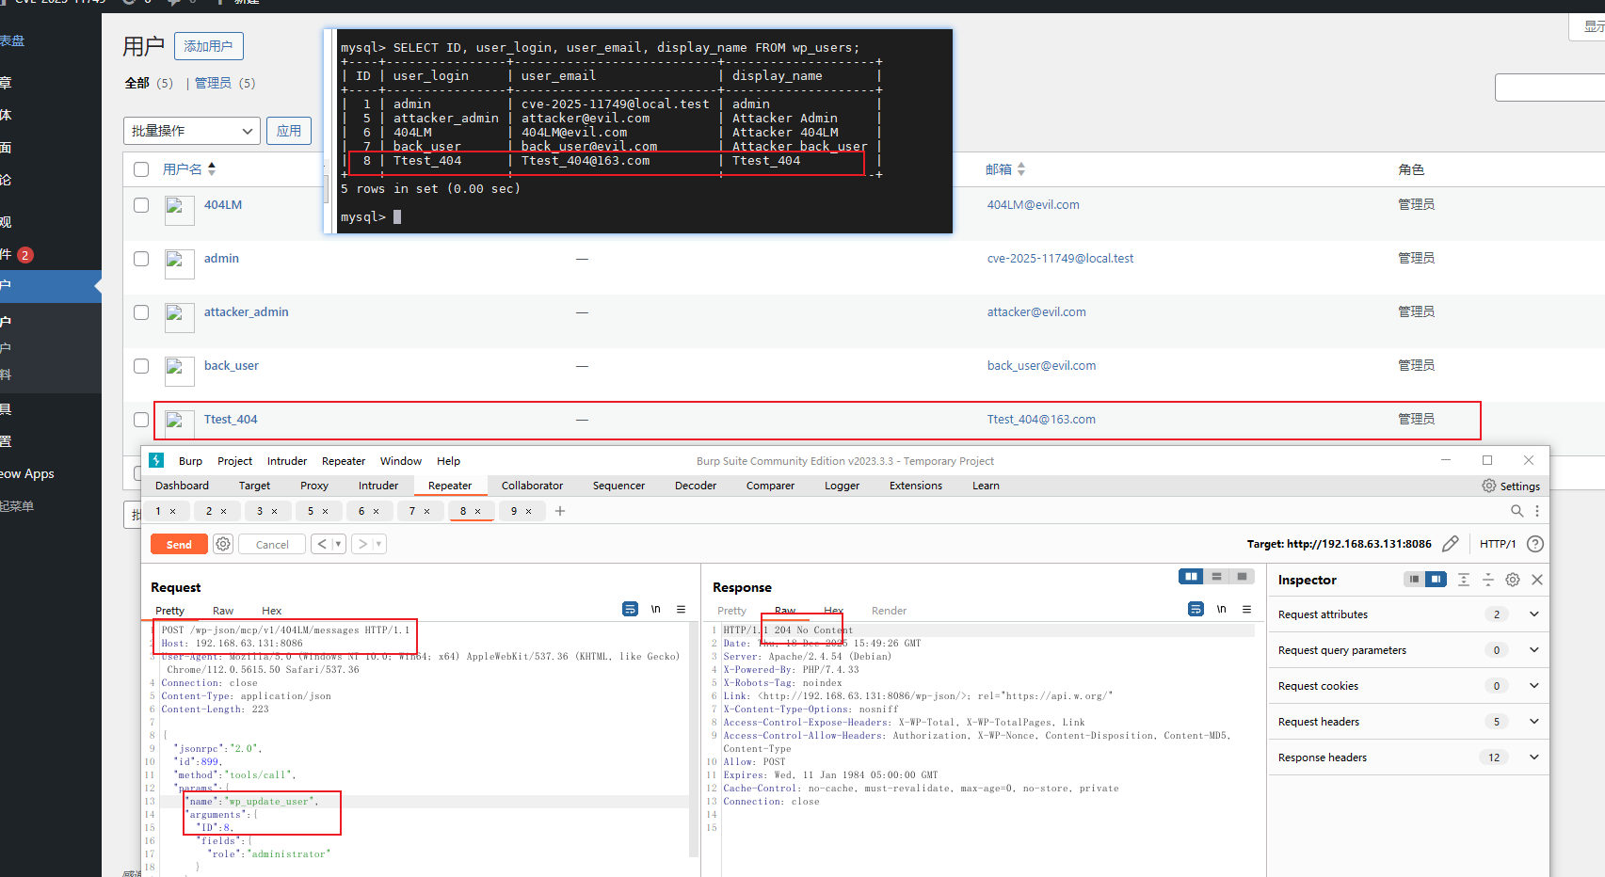Expand Request attributes section
The width and height of the screenshot is (1605, 877).
pyautogui.click(x=1534, y=614)
